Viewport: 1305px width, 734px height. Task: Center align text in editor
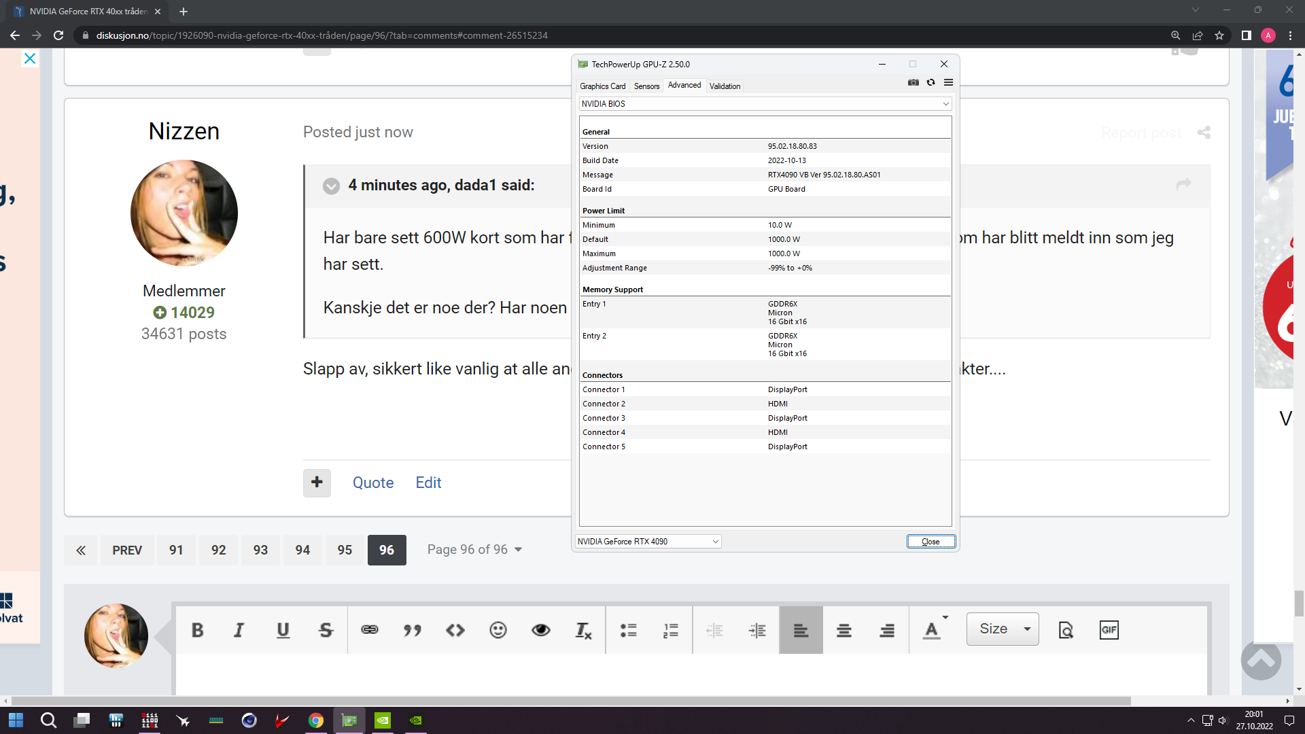point(844,630)
